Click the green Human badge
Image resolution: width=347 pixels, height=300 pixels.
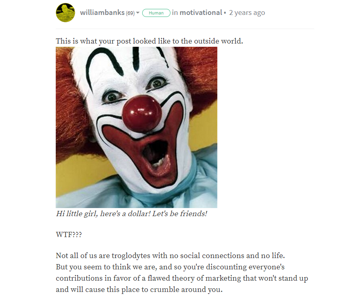(156, 13)
